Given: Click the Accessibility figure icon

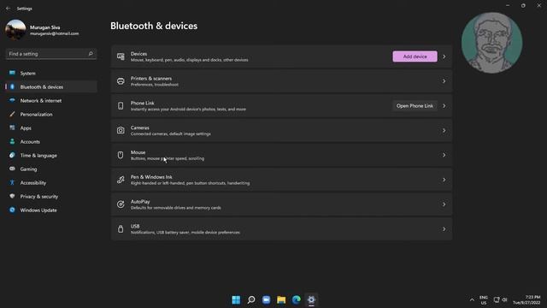Looking at the screenshot, I should coord(12,182).
